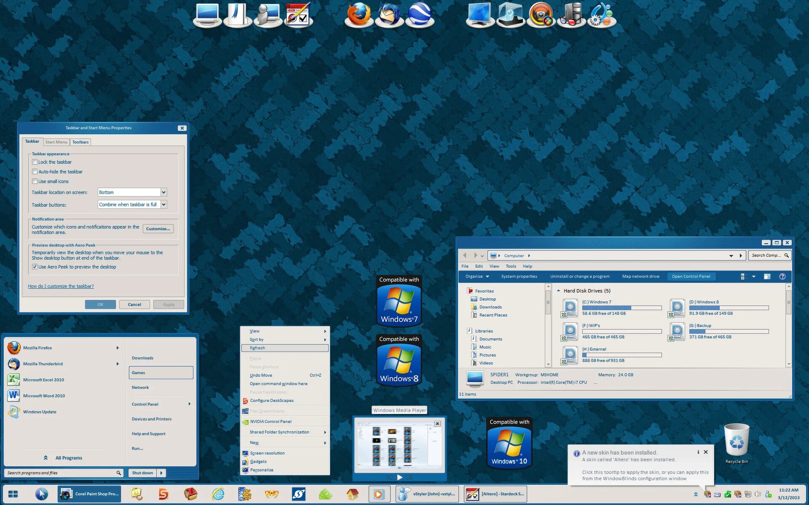Open Google Earth globe icon in dock
Screen dimensions: 809x505
click(x=419, y=15)
